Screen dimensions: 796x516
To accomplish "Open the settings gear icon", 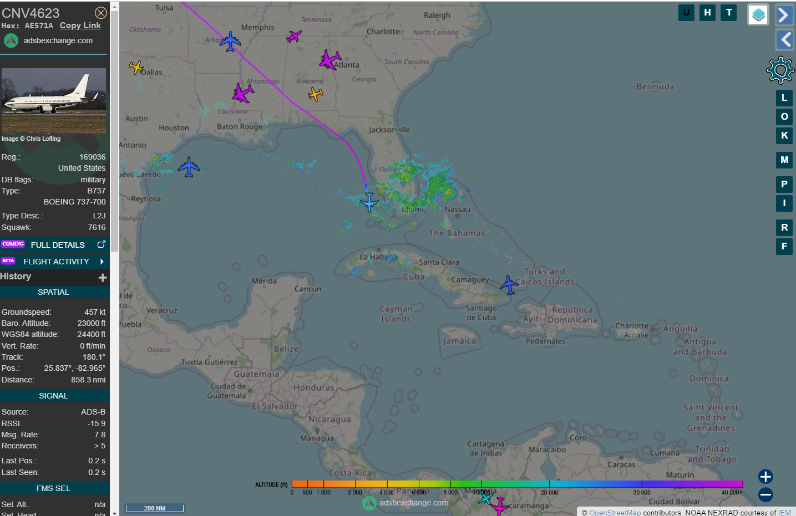I will (780, 70).
